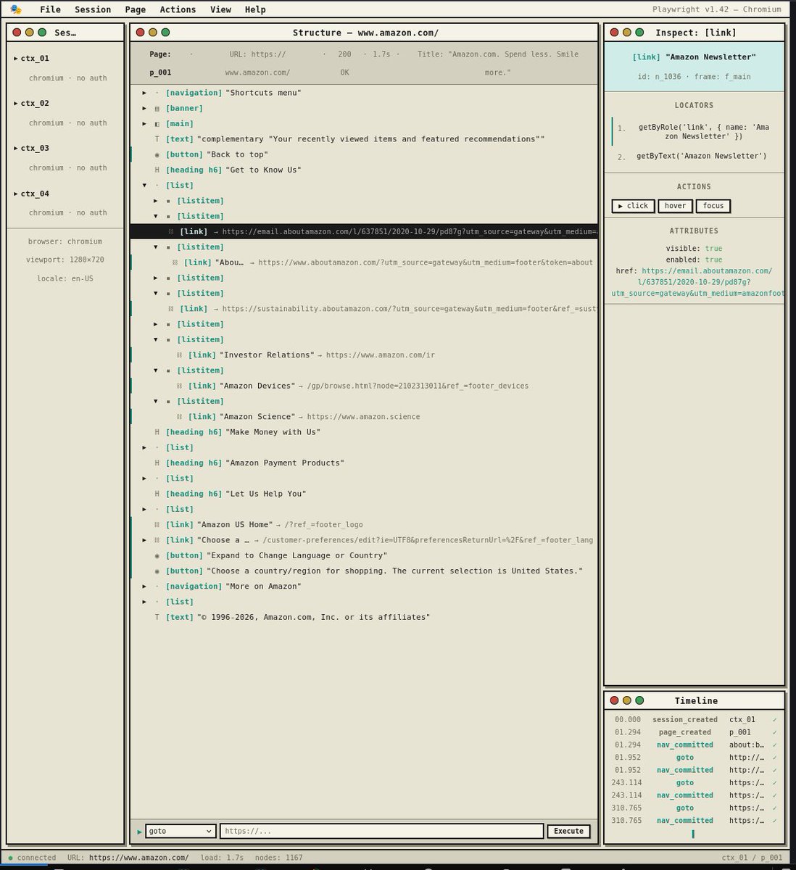Click the Playwright masks app icon

pos(16,9)
